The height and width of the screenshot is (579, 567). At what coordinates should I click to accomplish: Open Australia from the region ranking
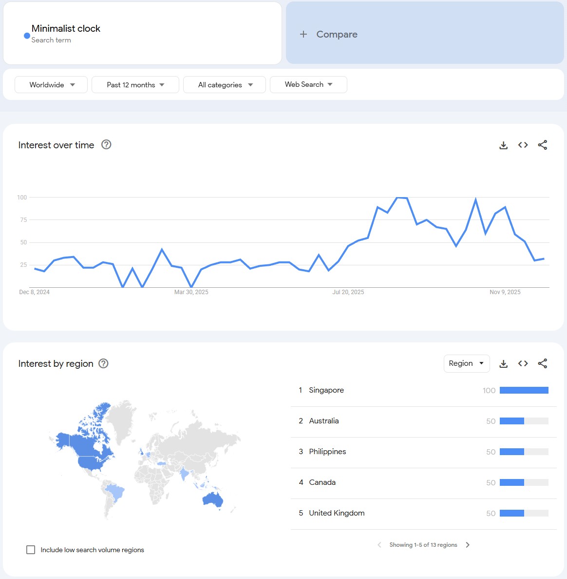pos(324,421)
